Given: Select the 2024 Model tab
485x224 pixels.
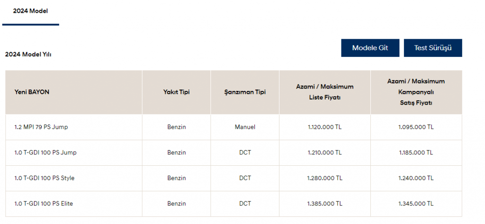Looking at the screenshot, I should pos(30,11).
